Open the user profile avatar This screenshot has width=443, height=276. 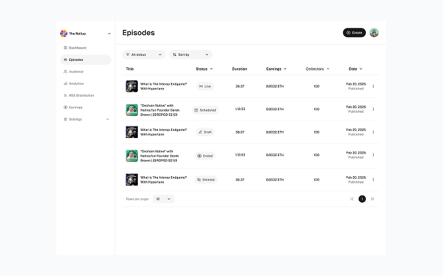(x=374, y=32)
